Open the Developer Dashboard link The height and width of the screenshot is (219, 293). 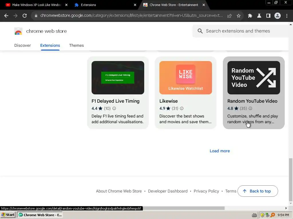(168, 191)
